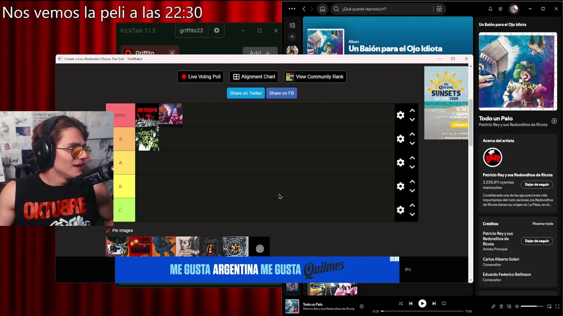Open Browse icon in Spotify search bar
The width and height of the screenshot is (563, 316).
pos(439,9)
